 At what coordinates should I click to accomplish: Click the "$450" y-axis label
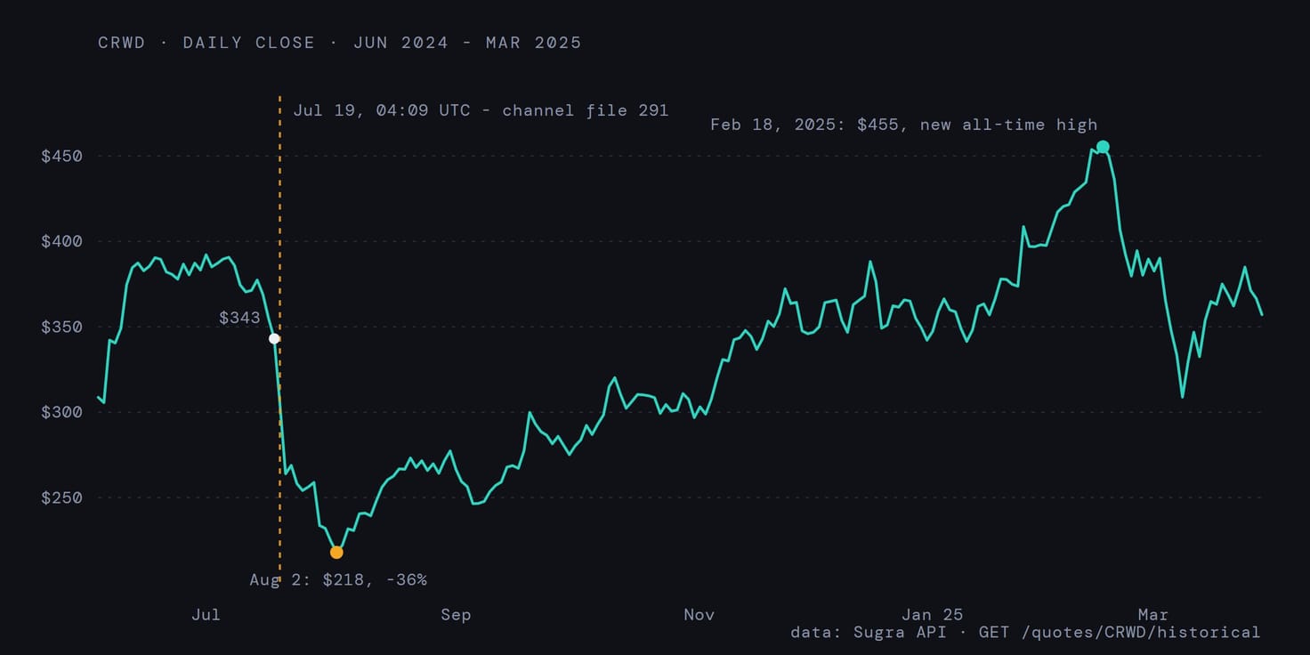(x=61, y=157)
